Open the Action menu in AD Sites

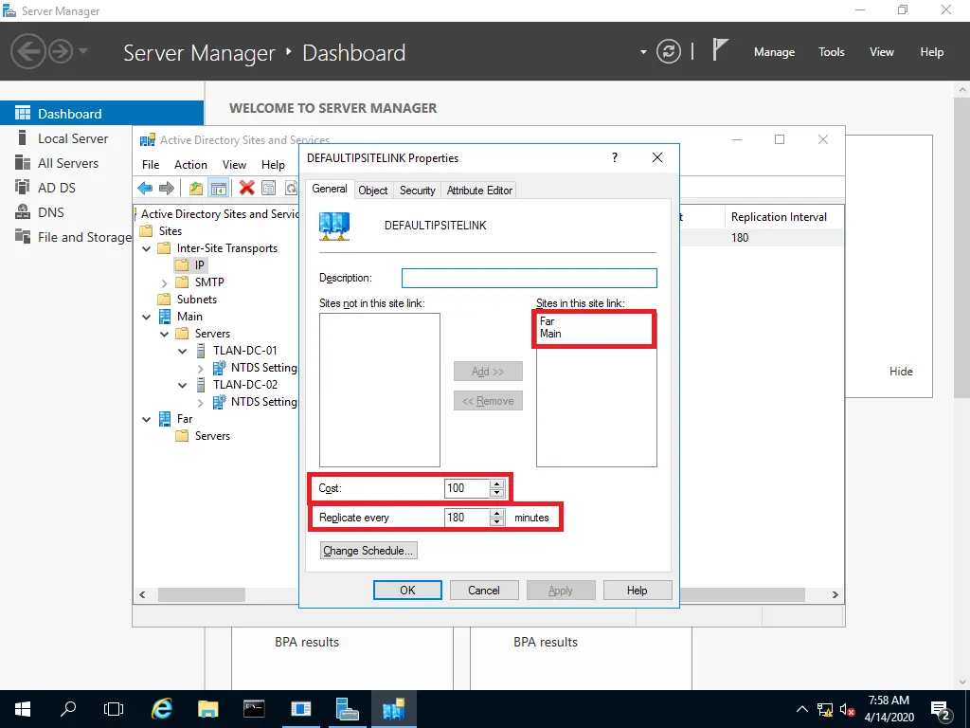point(190,165)
